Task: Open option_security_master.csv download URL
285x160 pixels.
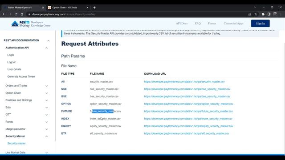Action: click(188, 104)
